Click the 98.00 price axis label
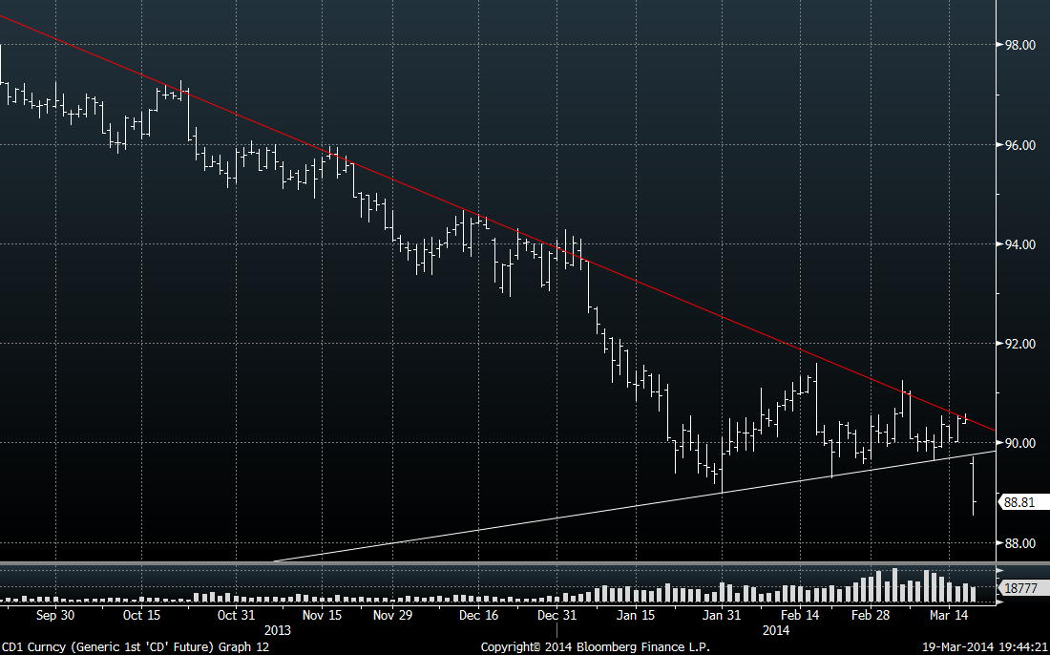The width and height of the screenshot is (1050, 655). click(1020, 45)
